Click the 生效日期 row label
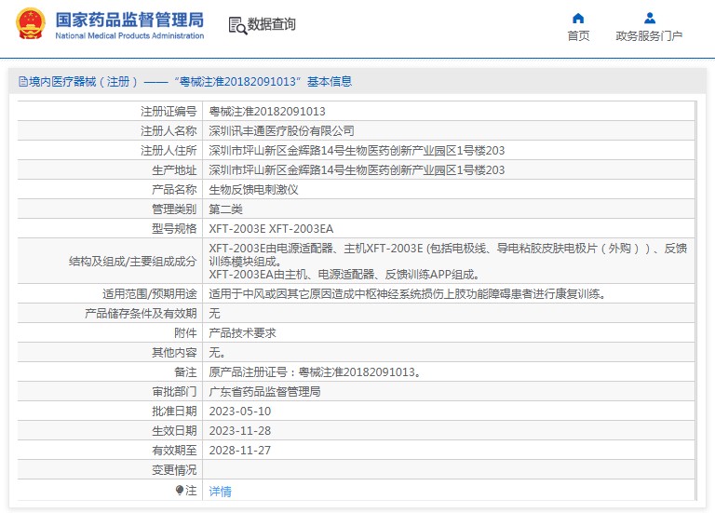The image size is (715, 513). click(174, 431)
